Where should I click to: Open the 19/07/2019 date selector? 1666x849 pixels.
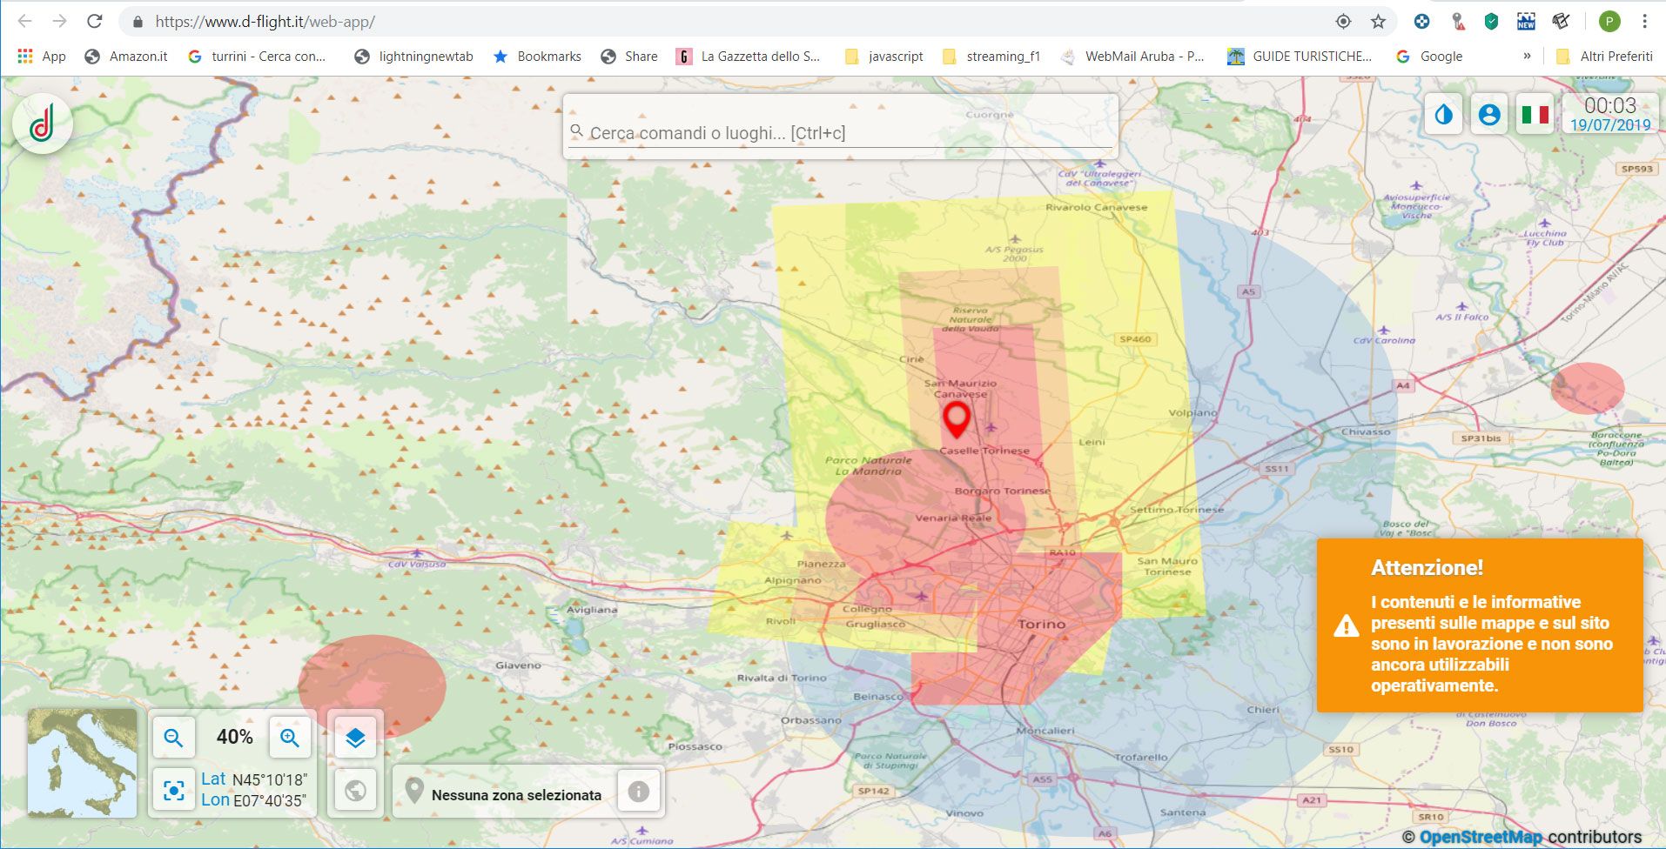[x=1609, y=123]
